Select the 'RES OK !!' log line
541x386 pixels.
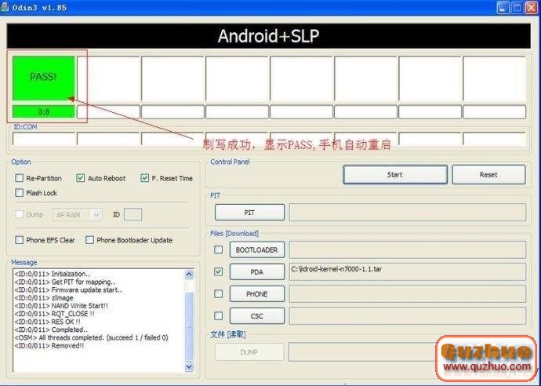click(x=47, y=322)
